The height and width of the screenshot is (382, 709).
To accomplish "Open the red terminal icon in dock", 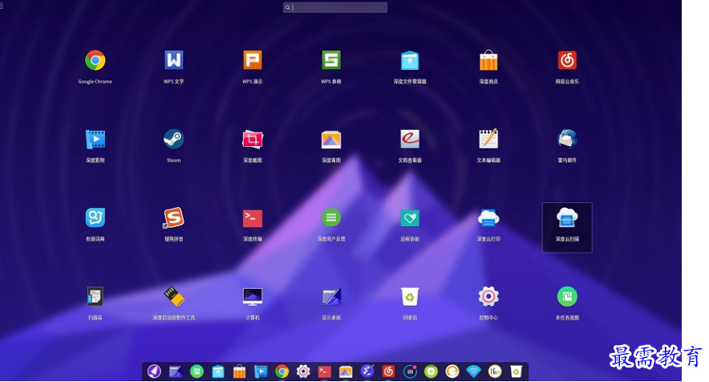I will click(x=324, y=372).
